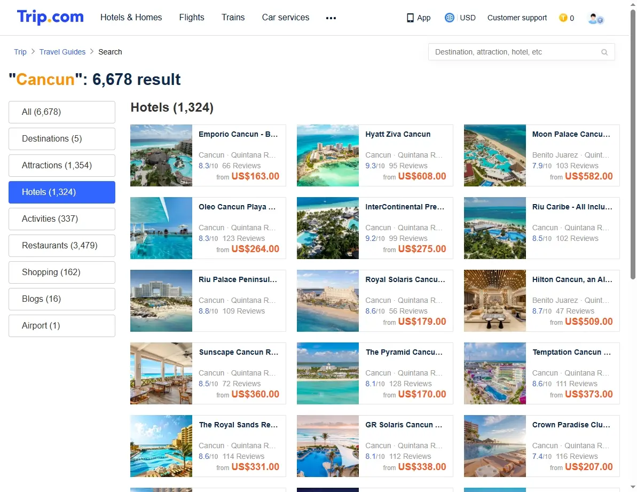This screenshot has height=492, width=637.
Task: Click the 9.3/10 rating score
Action: [375, 166]
